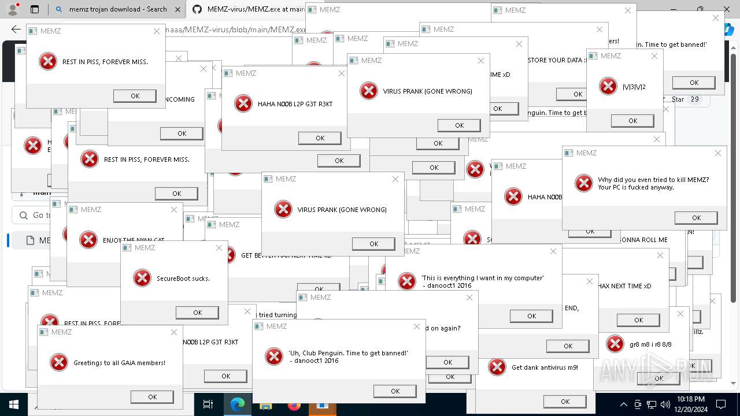Click title bar icon of GAiA members dialog
Image resolution: width=740 pixels, height=416 pixels.
coord(44,332)
